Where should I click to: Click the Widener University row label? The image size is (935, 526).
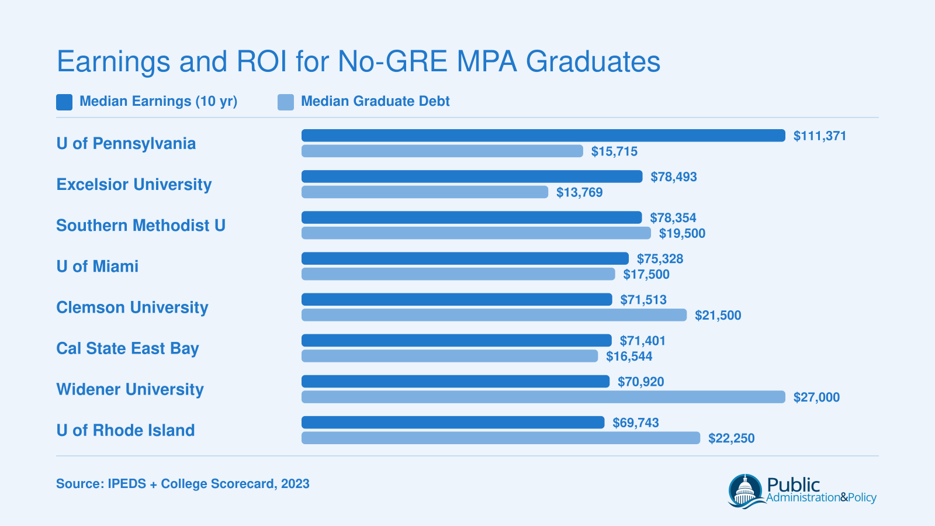tap(130, 389)
